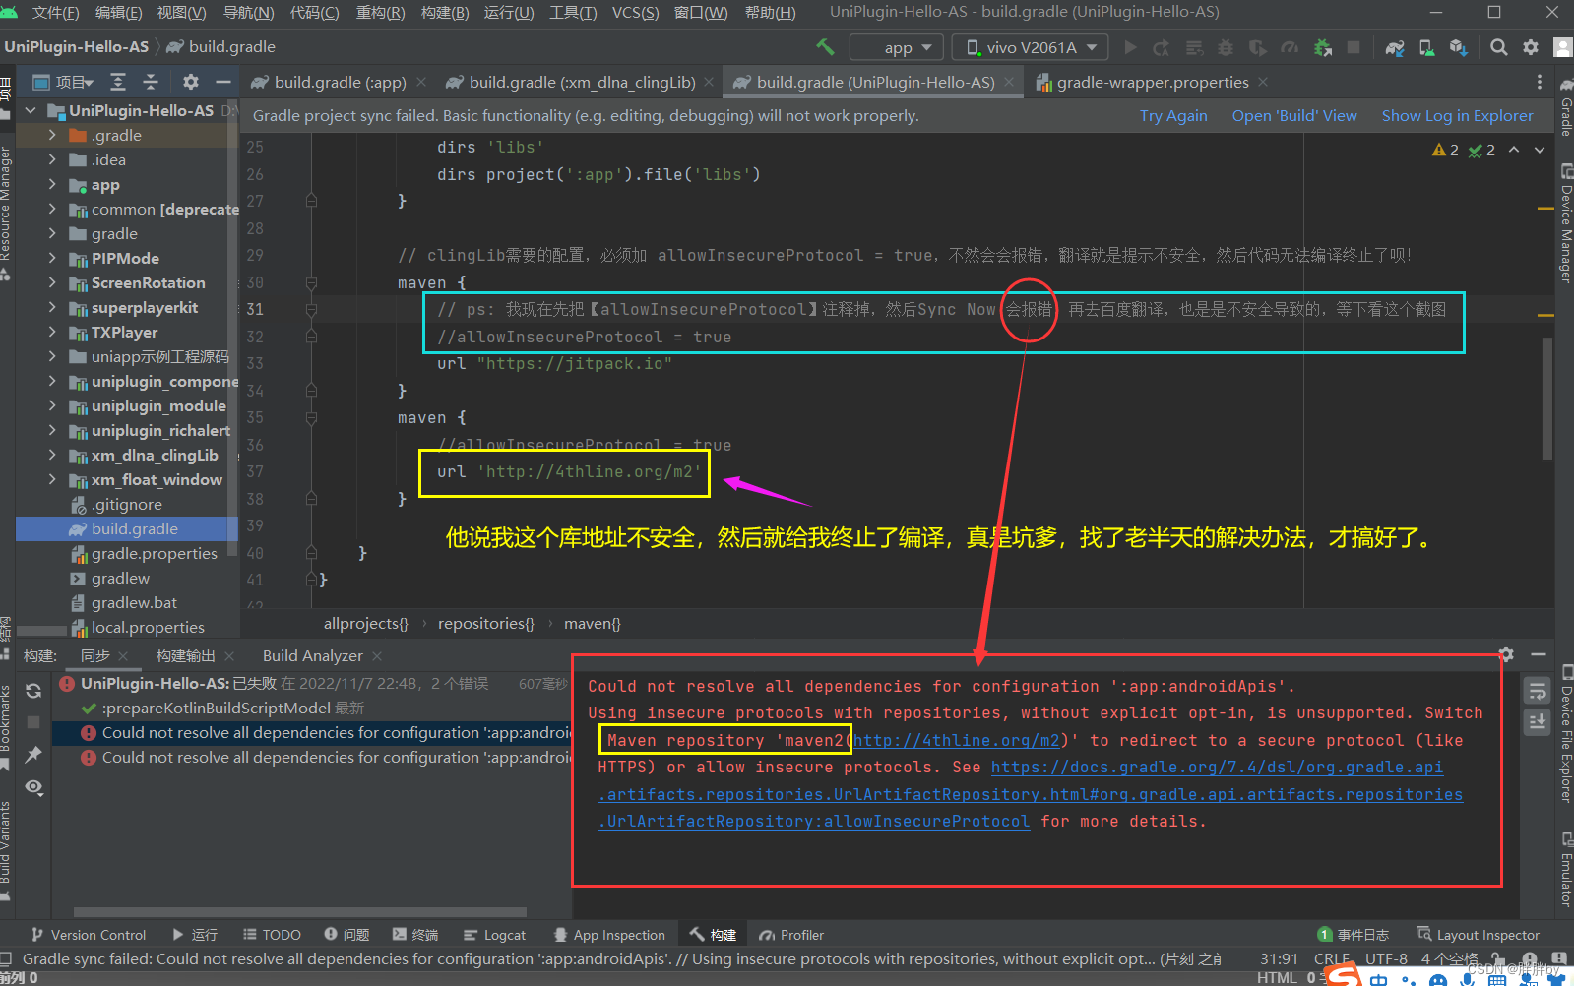Open App Inspection tool window button
1574x986 pixels.
point(609,935)
